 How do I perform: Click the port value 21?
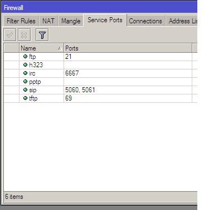click(68, 57)
